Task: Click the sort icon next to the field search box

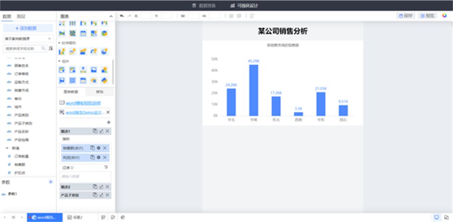Action: pyautogui.click(x=51, y=48)
